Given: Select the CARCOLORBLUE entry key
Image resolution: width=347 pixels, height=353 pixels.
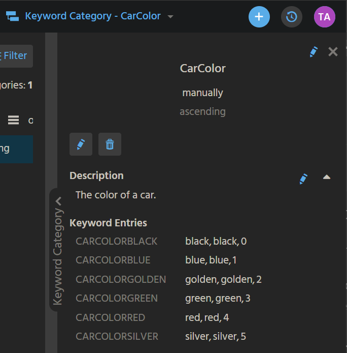Looking at the screenshot, I should coord(113,260).
